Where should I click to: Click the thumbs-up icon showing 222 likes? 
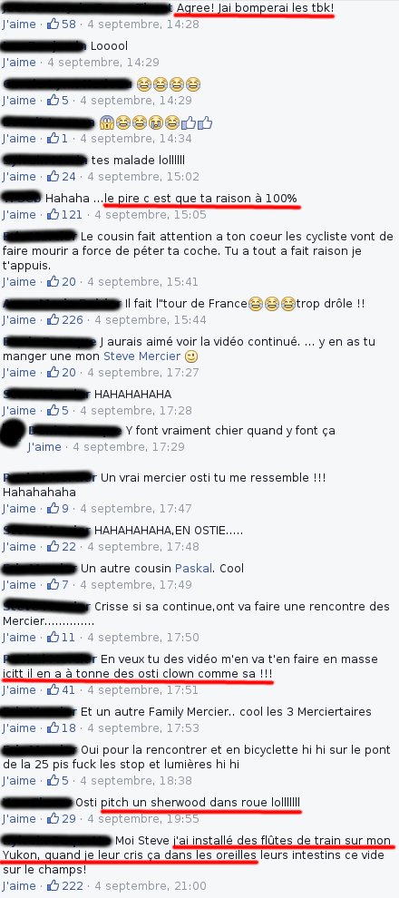tap(54, 885)
